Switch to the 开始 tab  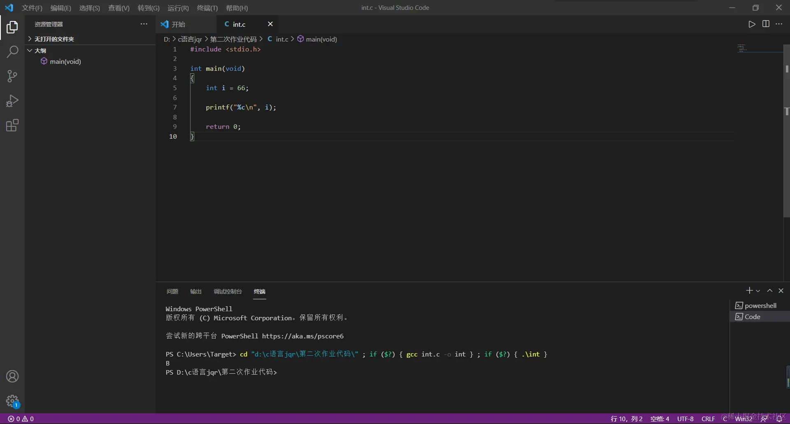tap(186, 24)
